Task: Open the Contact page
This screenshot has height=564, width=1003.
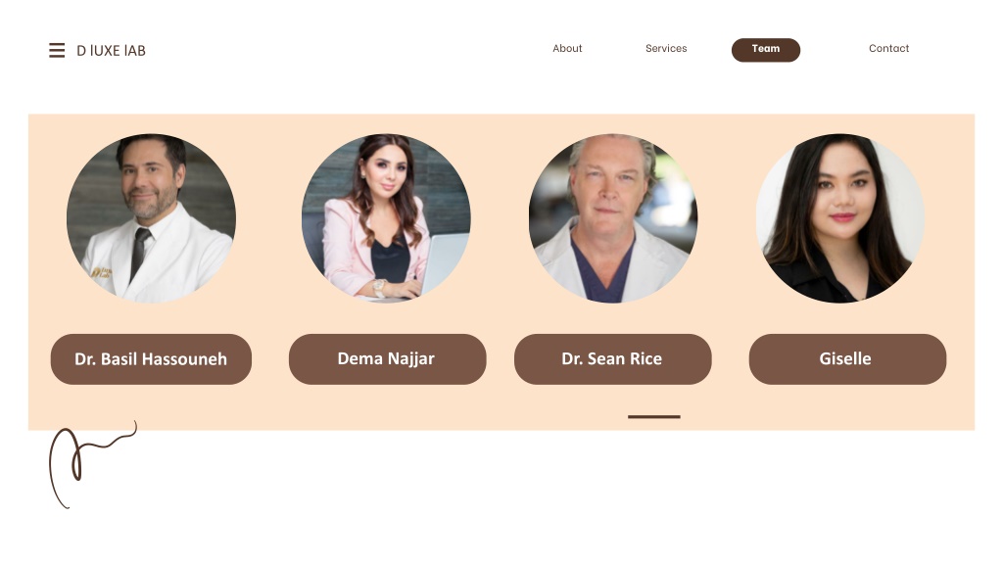Action: pyautogui.click(x=888, y=49)
